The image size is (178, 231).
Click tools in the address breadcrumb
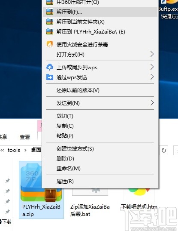[x=14, y=150]
